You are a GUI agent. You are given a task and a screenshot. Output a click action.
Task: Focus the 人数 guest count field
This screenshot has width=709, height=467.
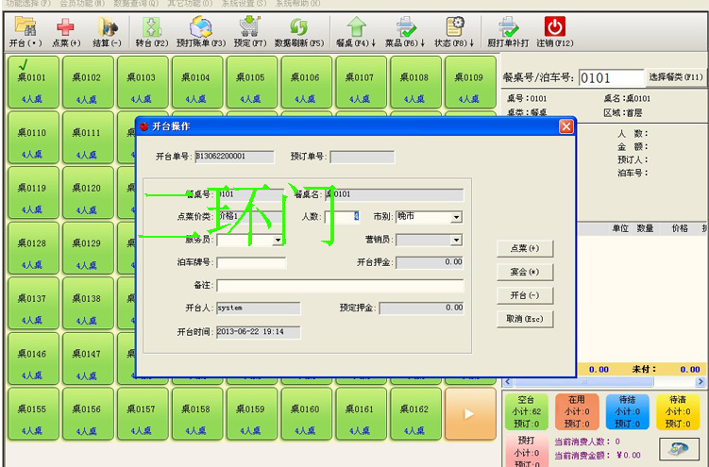[343, 217]
